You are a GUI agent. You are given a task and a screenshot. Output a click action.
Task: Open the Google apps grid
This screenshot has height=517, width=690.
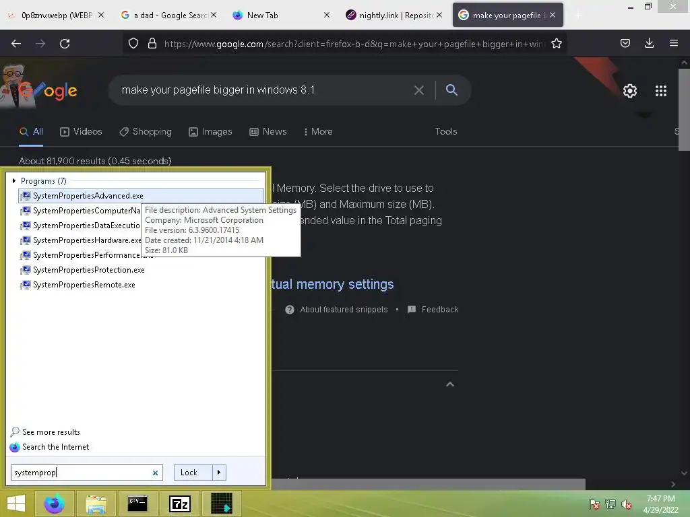pos(660,91)
